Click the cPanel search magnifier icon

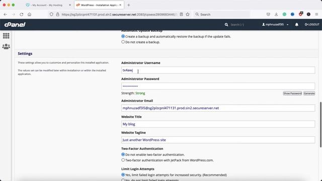tap(226, 25)
